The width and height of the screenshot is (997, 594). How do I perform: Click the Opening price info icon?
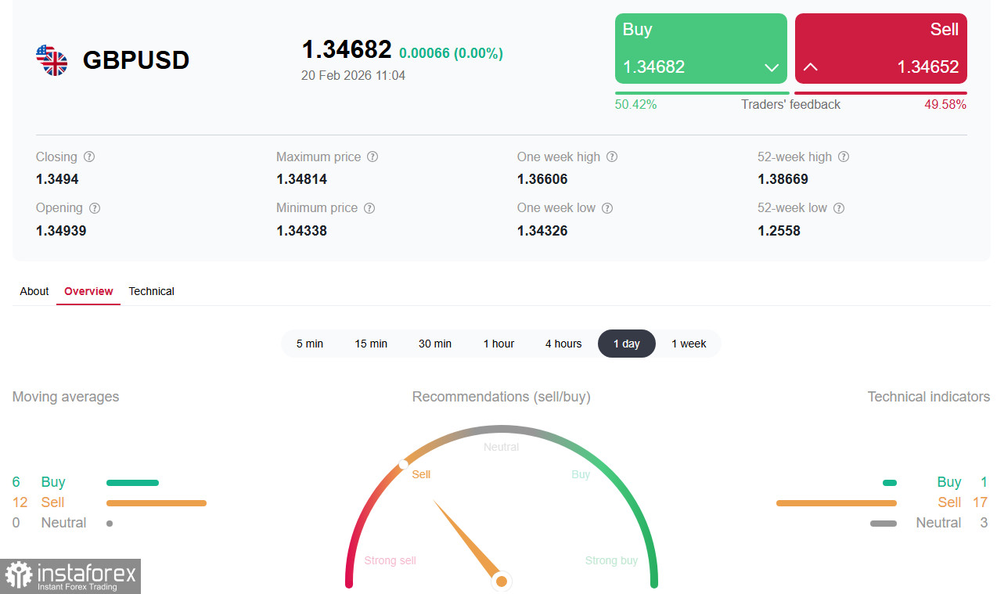95,207
